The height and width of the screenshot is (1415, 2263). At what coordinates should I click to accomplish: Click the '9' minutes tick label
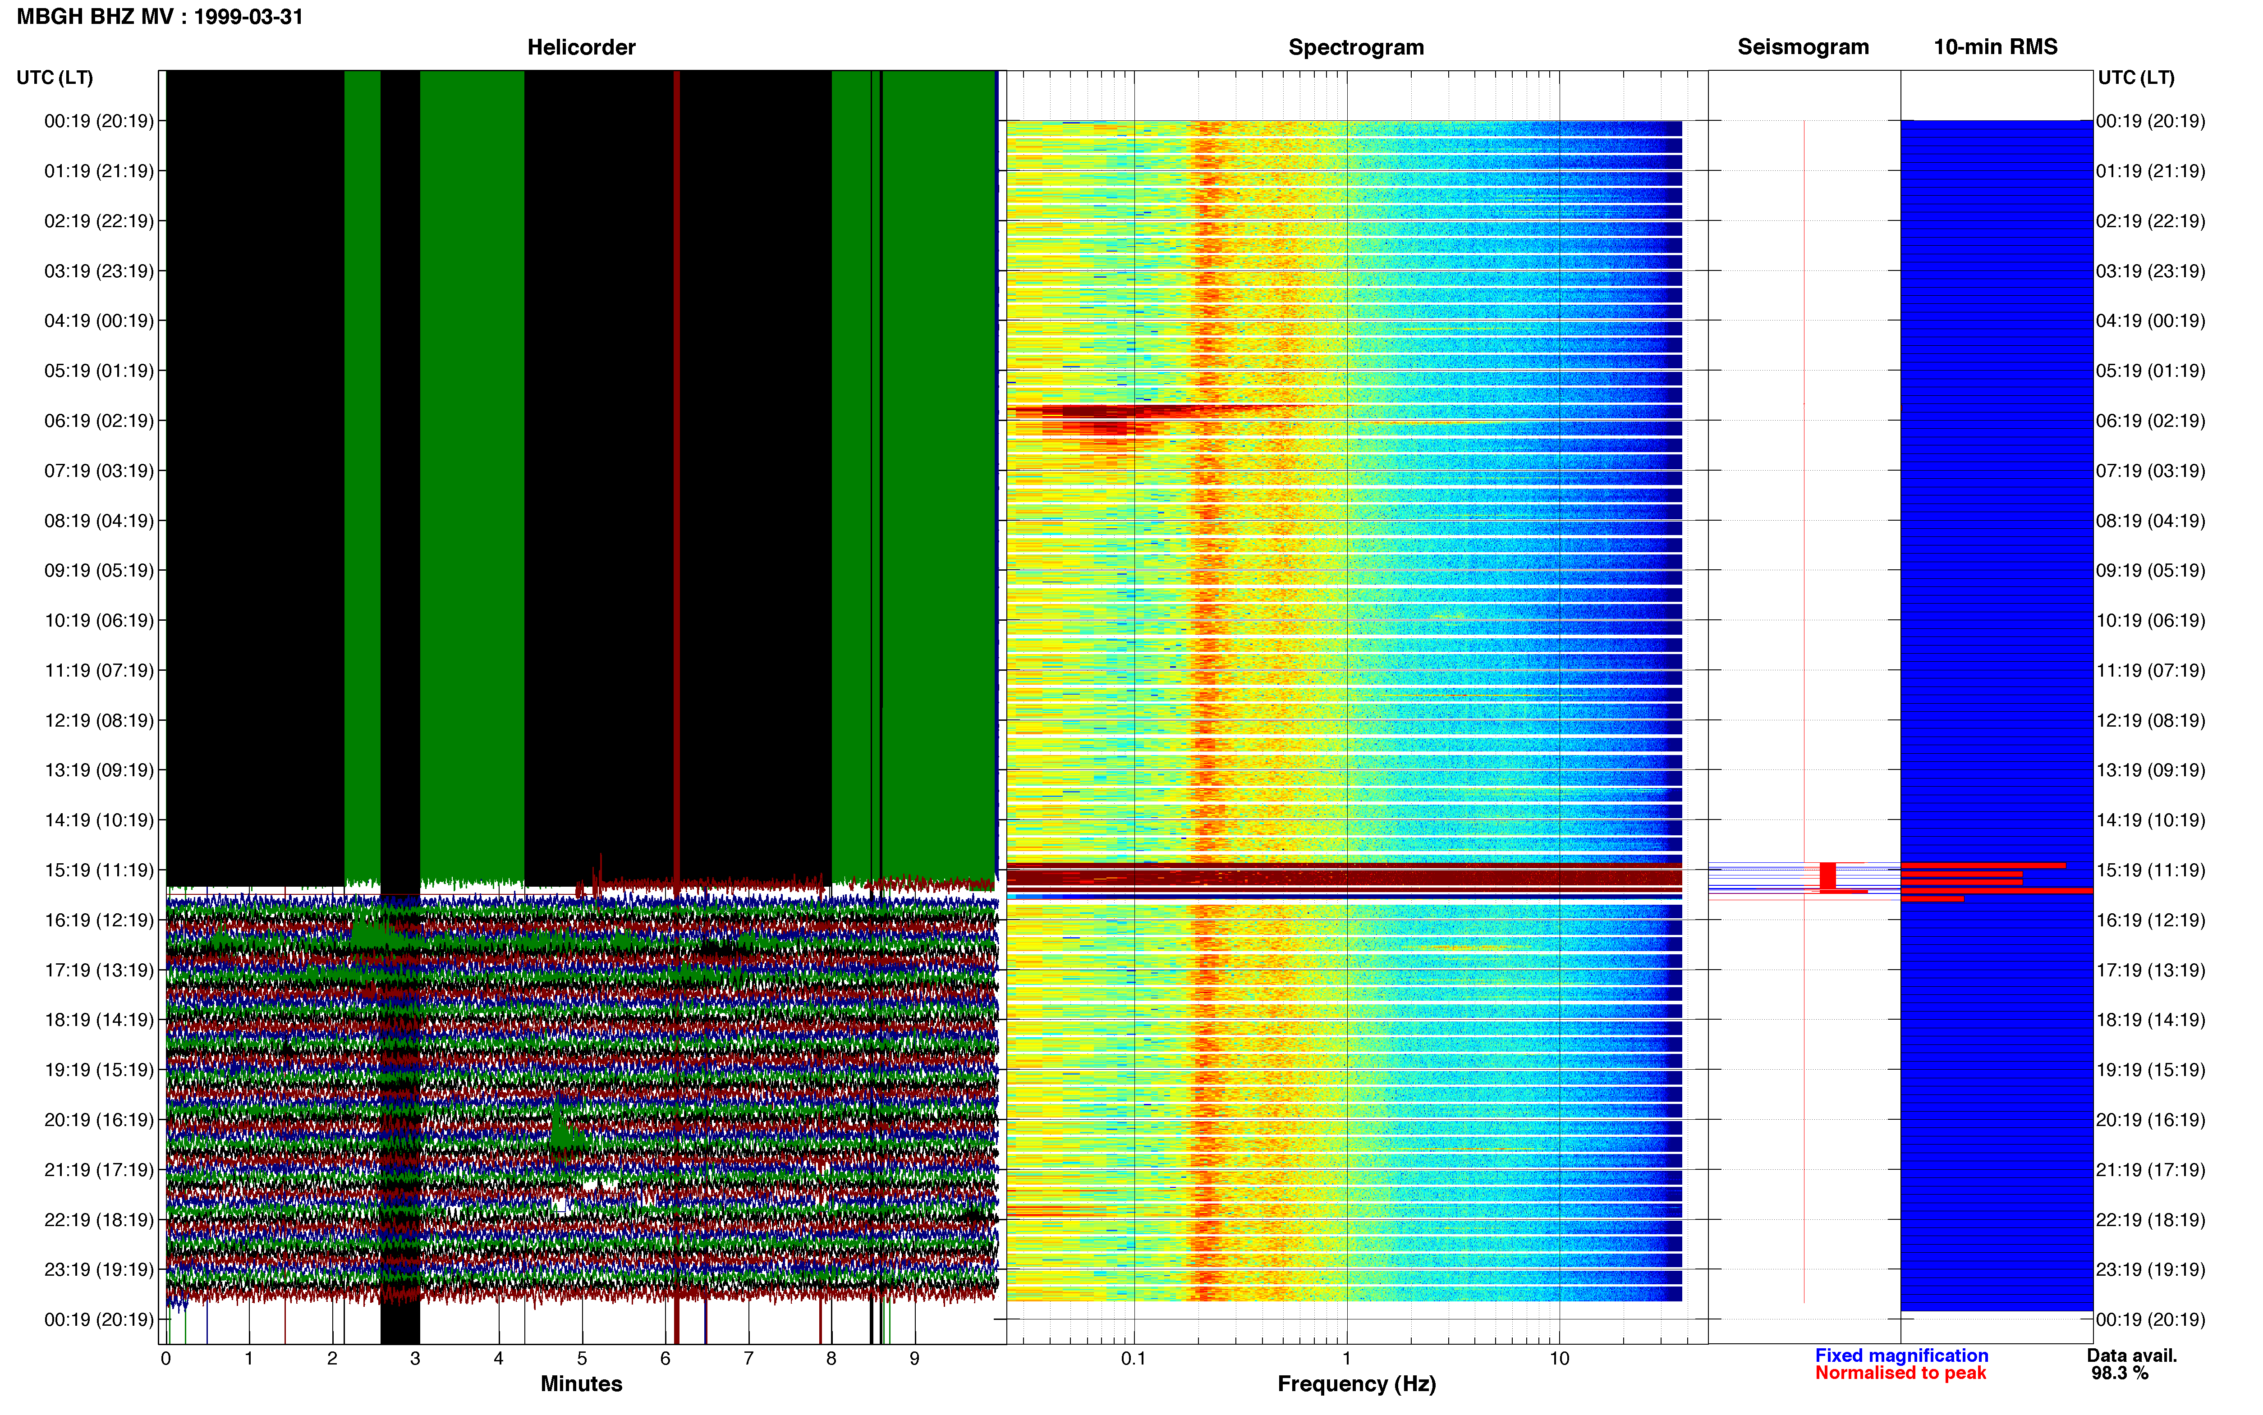click(914, 1358)
